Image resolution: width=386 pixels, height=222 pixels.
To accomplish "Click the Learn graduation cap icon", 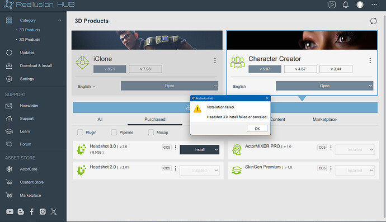I will [x=9, y=131].
